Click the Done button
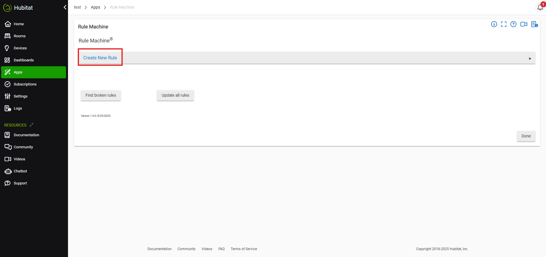This screenshot has width=546, height=257. pos(526,136)
